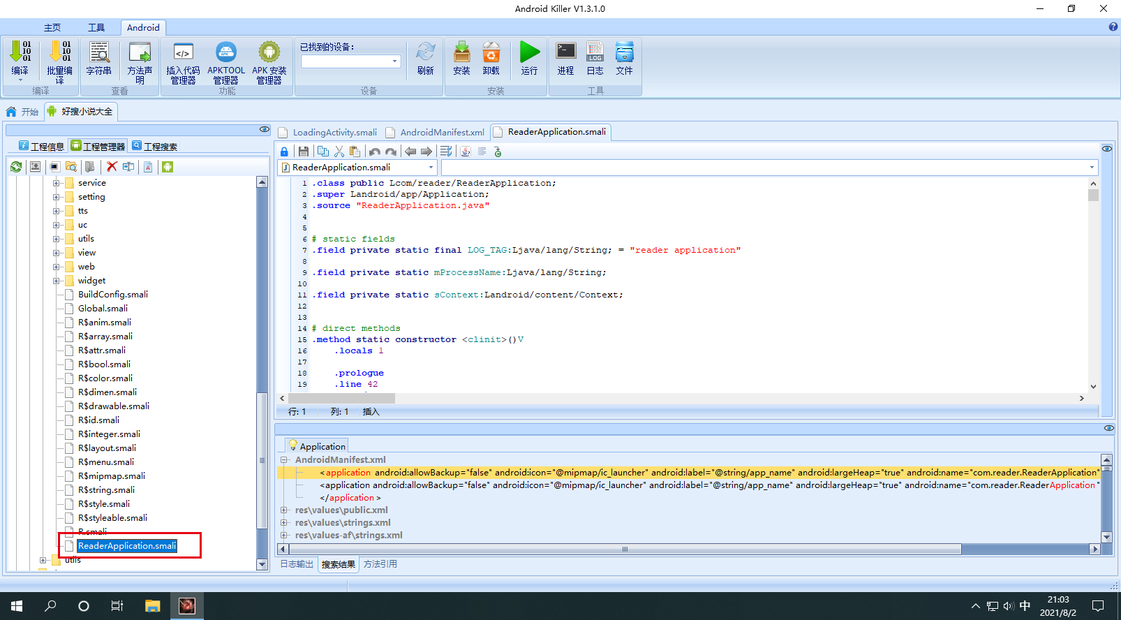Open the 字符串 strings viewer
This screenshot has width=1121, height=620.
[x=99, y=52]
